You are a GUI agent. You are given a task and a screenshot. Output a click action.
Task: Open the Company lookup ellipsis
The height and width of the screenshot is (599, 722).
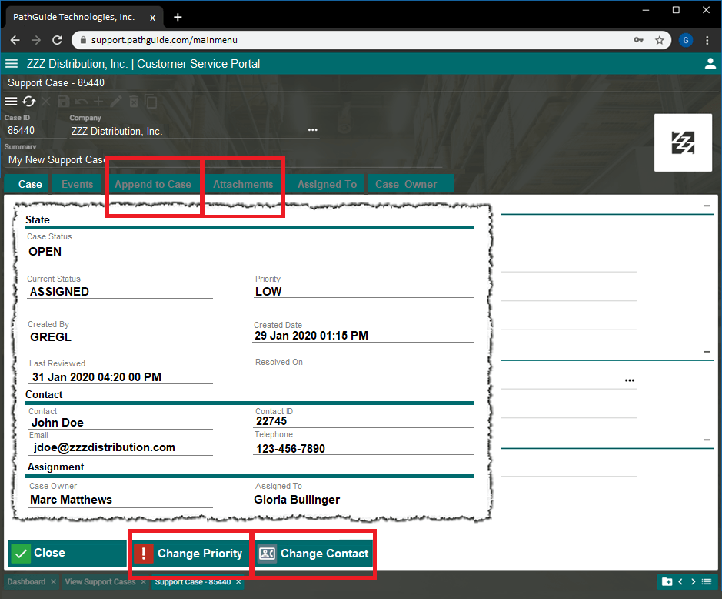(313, 130)
